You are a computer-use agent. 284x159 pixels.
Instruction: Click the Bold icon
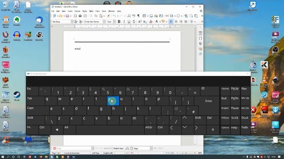point(119,22)
